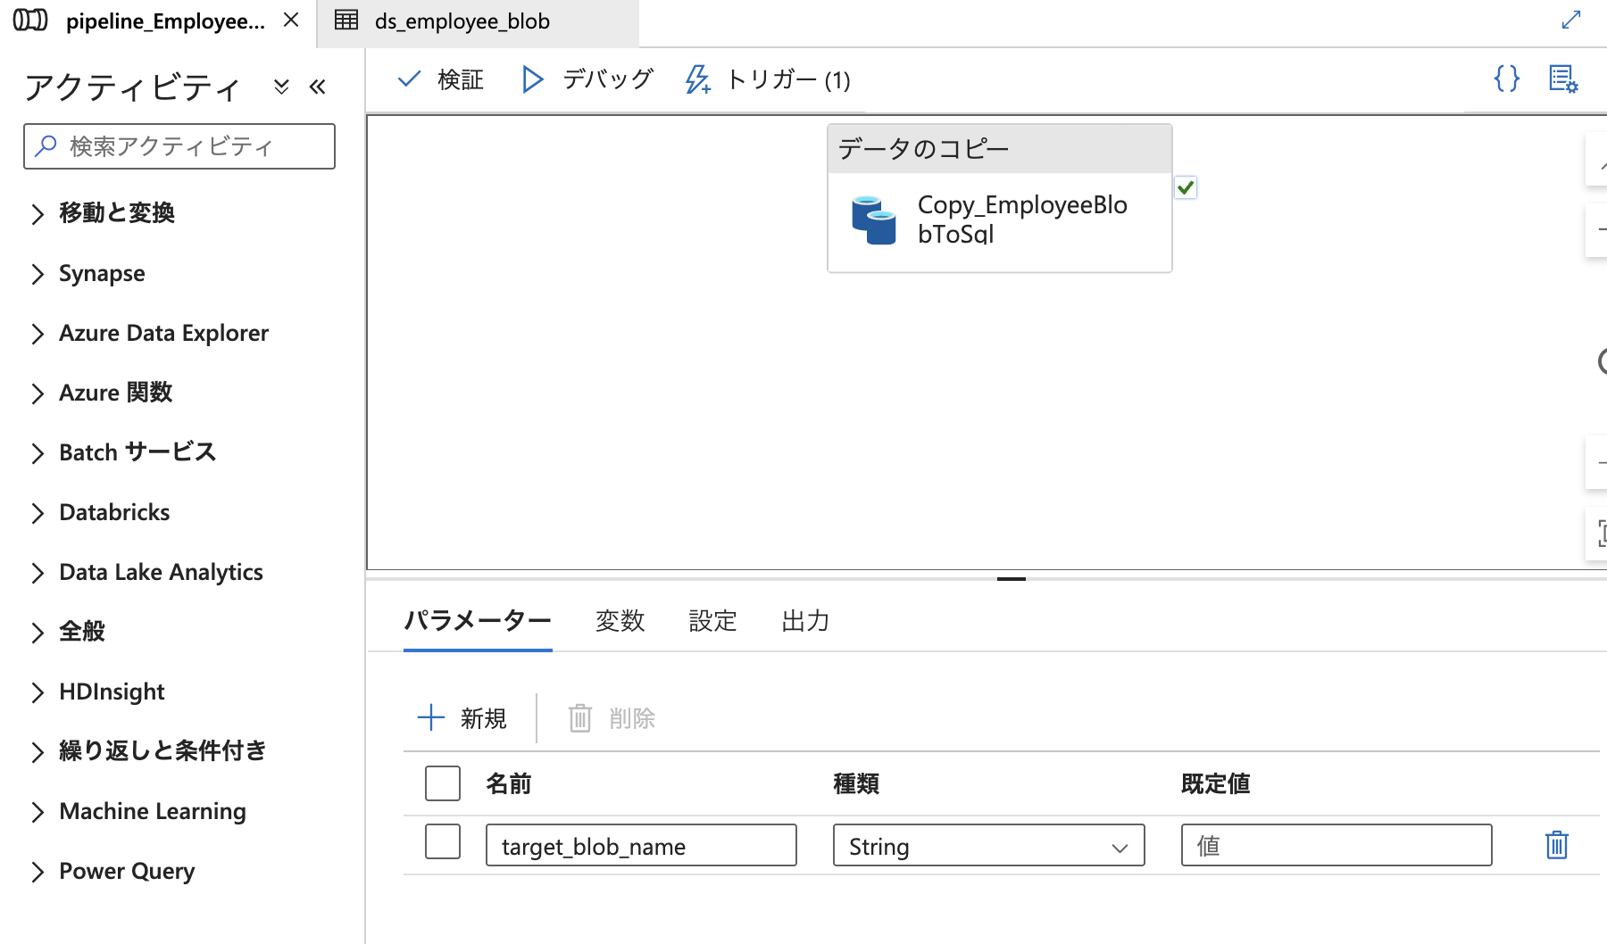This screenshot has height=944, width=1607.
Task: Delete the target_blob_name parameter via trash icon
Action: (x=1555, y=844)
